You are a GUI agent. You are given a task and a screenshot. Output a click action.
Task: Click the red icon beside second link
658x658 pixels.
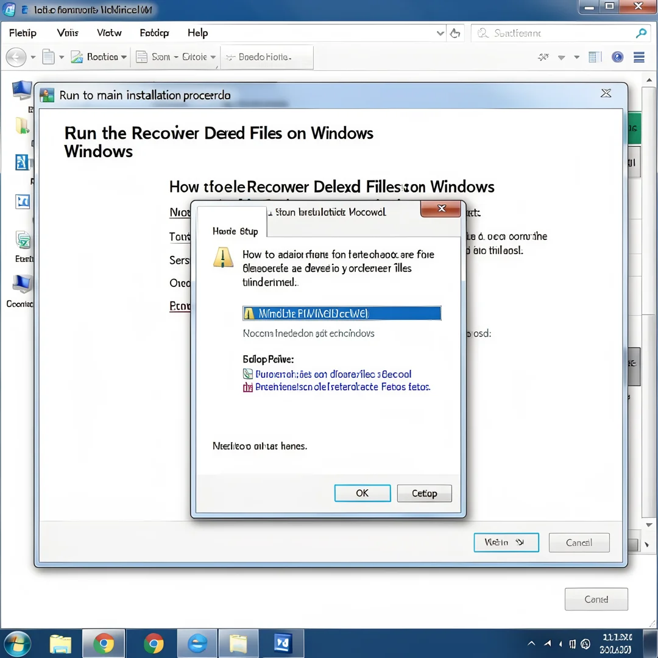(248, 387)
